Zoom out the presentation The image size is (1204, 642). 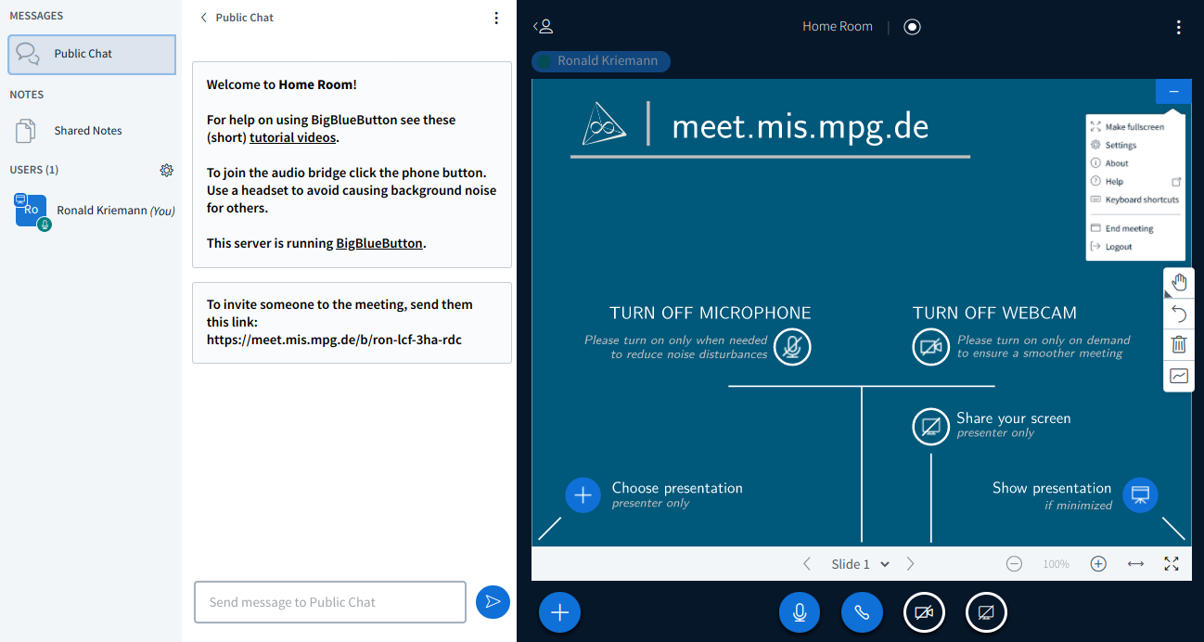(1015, 564)
